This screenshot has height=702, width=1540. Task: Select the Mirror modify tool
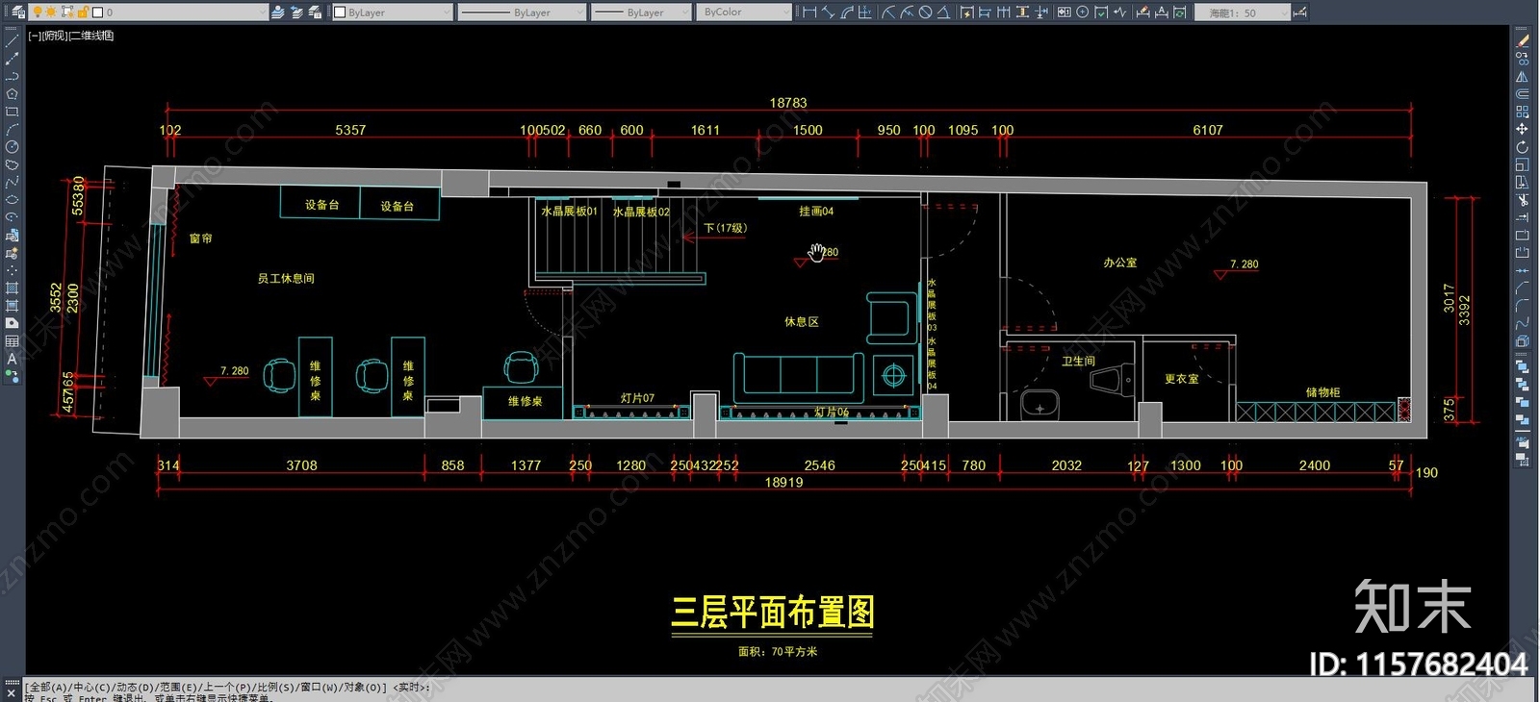1523,76
